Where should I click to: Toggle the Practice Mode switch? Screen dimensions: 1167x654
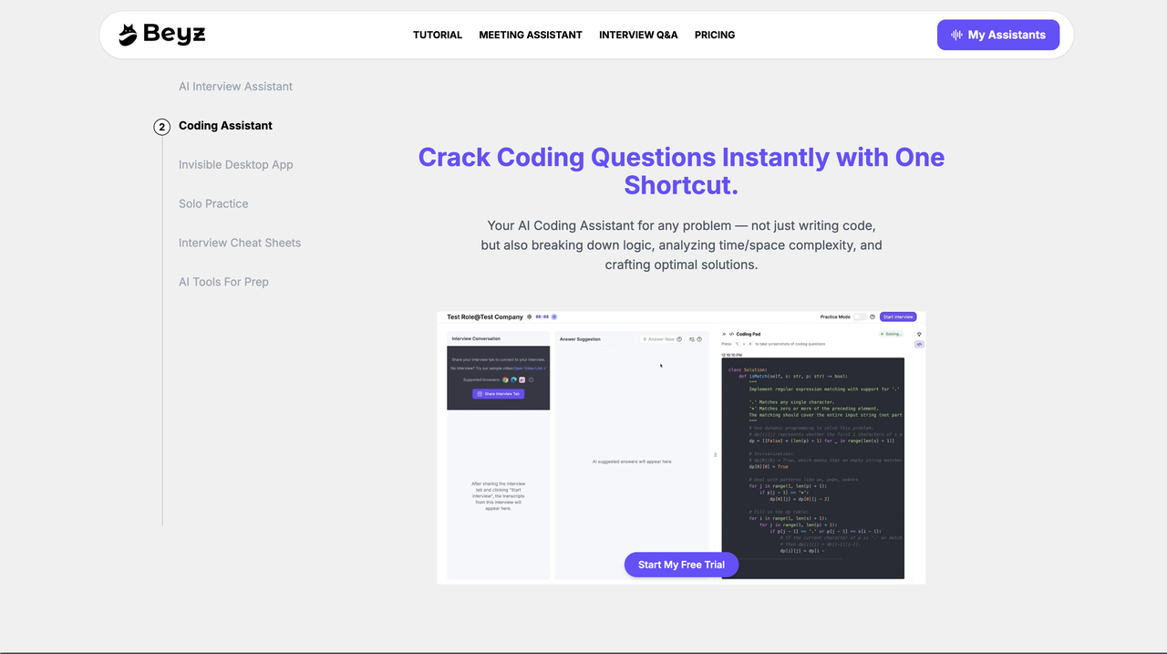(859, 317)
